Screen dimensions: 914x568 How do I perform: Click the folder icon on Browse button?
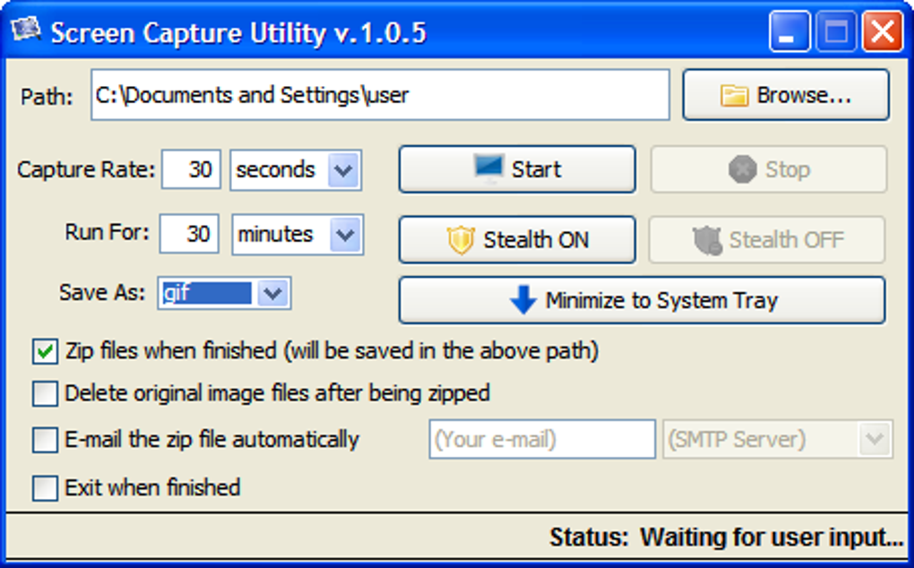pos(734,96)
